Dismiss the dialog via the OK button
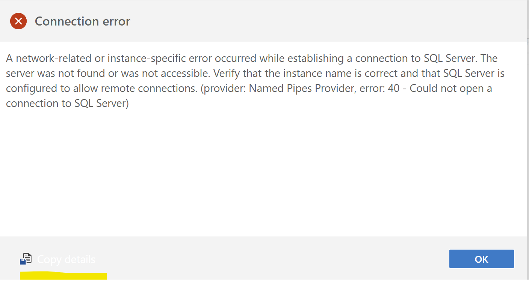Viewport: 529px width, 295px height. click(x=481, y=259)
